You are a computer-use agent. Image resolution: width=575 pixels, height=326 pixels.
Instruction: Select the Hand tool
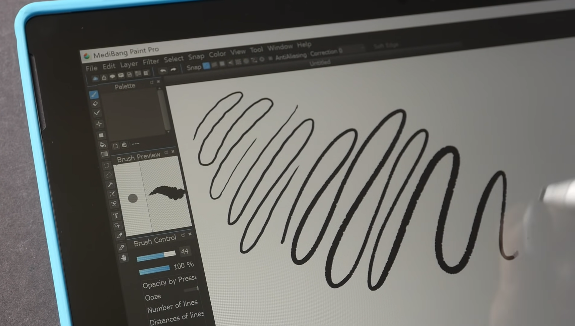(124, 258)
